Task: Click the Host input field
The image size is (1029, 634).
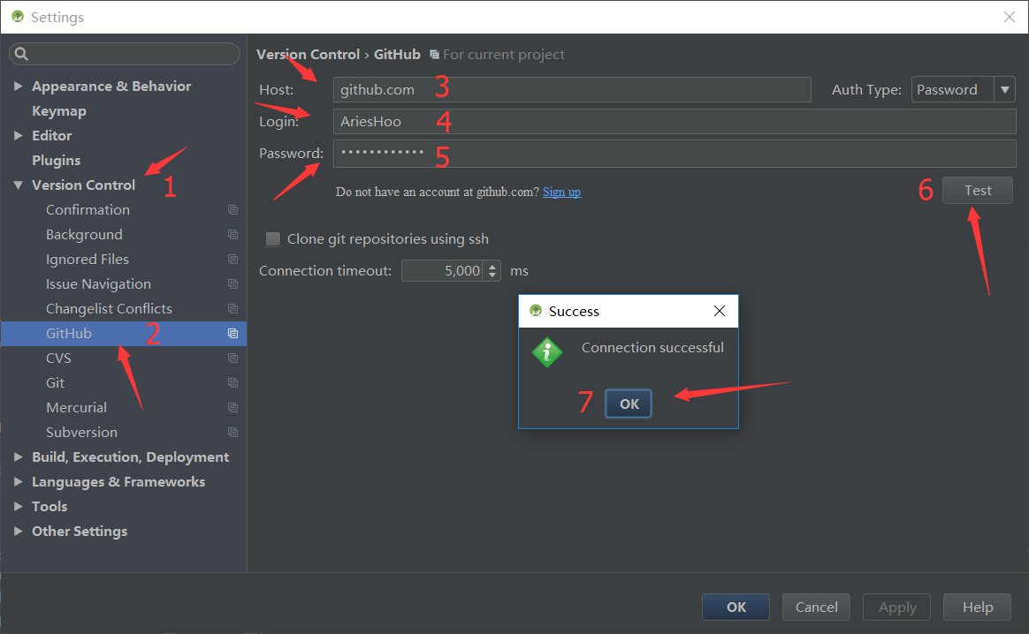Action: pos(572,90)
